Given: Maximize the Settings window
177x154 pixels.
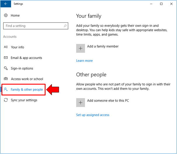Looking at the screenshot, I should pos(161,4).
